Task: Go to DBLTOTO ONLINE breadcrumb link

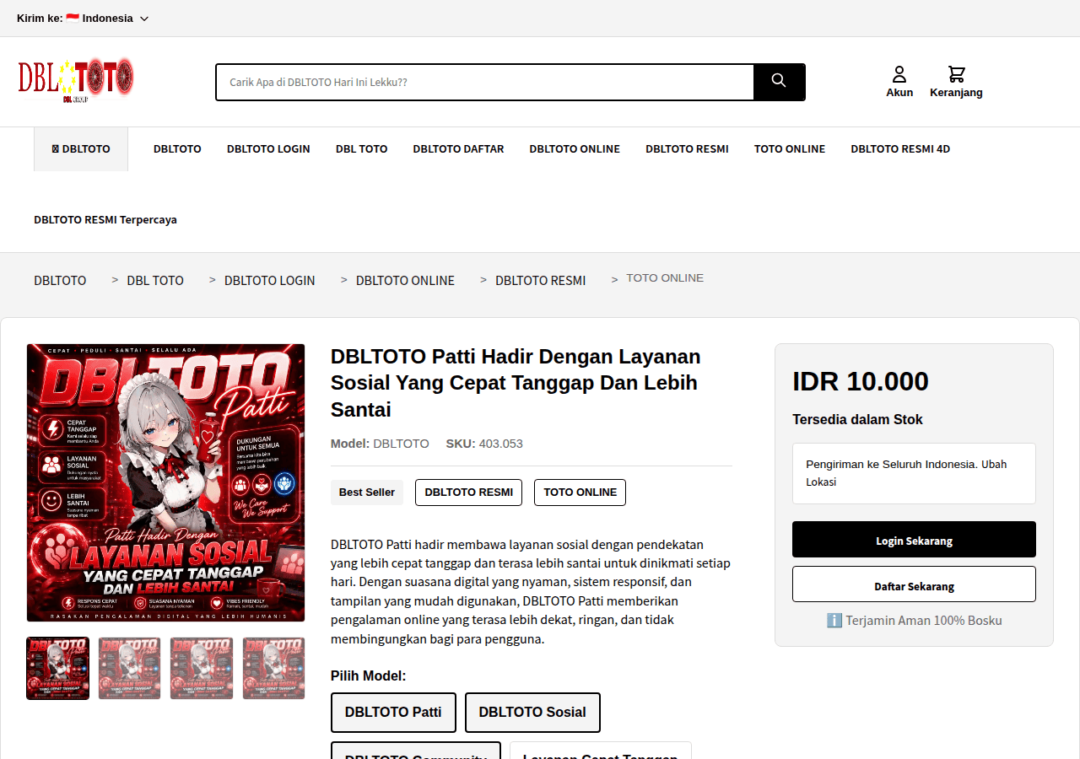Action: [x=405, y=280]
